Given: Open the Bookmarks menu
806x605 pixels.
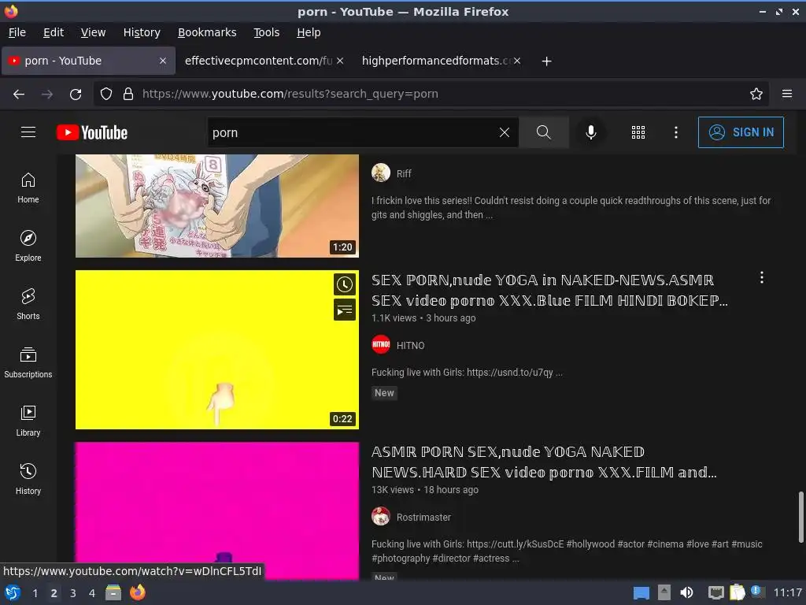Looking at the screenshot, I should pyautogui.click(x=207, y=32).
